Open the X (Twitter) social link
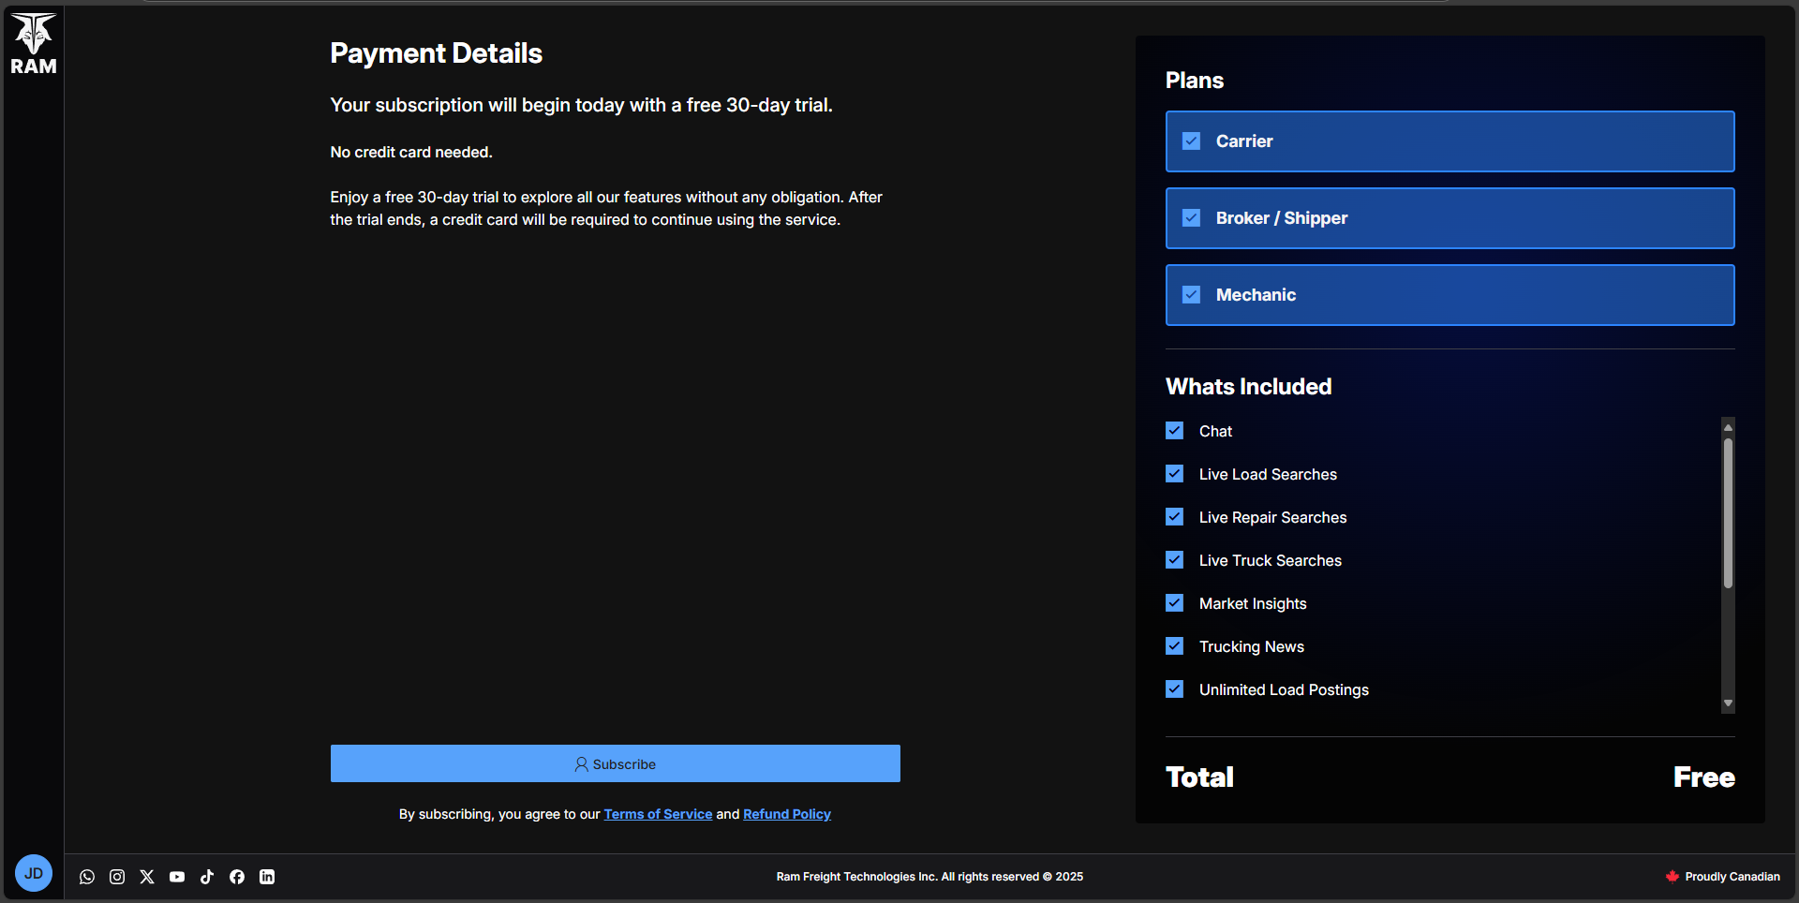This screenshot has height=903, width=1799. pos(147,877)
